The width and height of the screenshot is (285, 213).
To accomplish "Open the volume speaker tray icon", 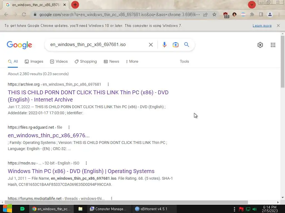I will tap(255, 209).
